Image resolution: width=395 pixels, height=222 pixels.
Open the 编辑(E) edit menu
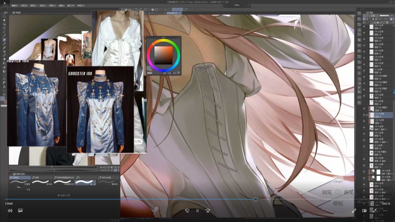click(15, 6)
